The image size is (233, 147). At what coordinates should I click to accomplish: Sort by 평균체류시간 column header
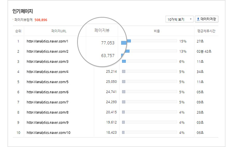pos(206,31)
